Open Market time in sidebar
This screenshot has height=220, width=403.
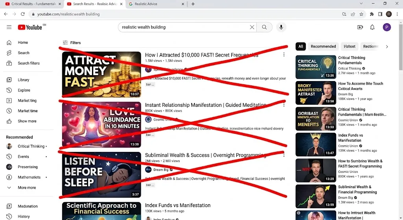[28, 111]
